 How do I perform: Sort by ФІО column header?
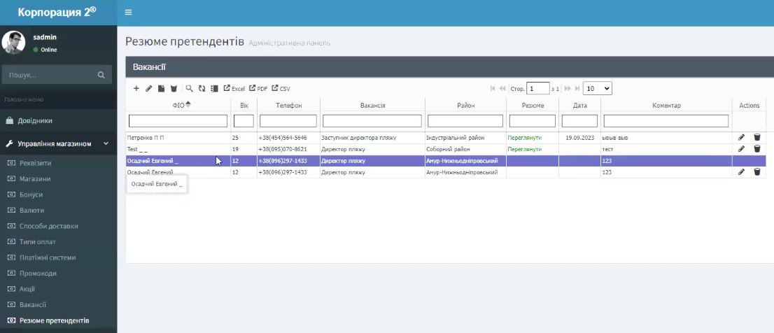tap(178, 106)
